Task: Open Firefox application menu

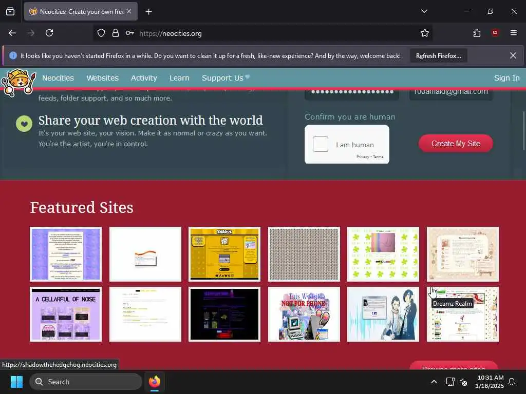Action: (x=513, y=33)
